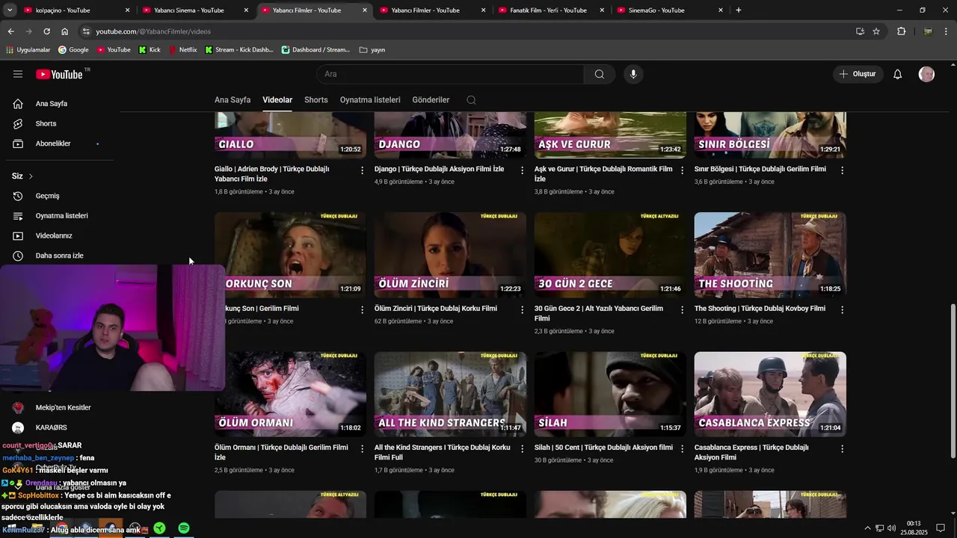Open options menu for Django video
This screenshot has height=538, width=957.
[x=523, y=170]
